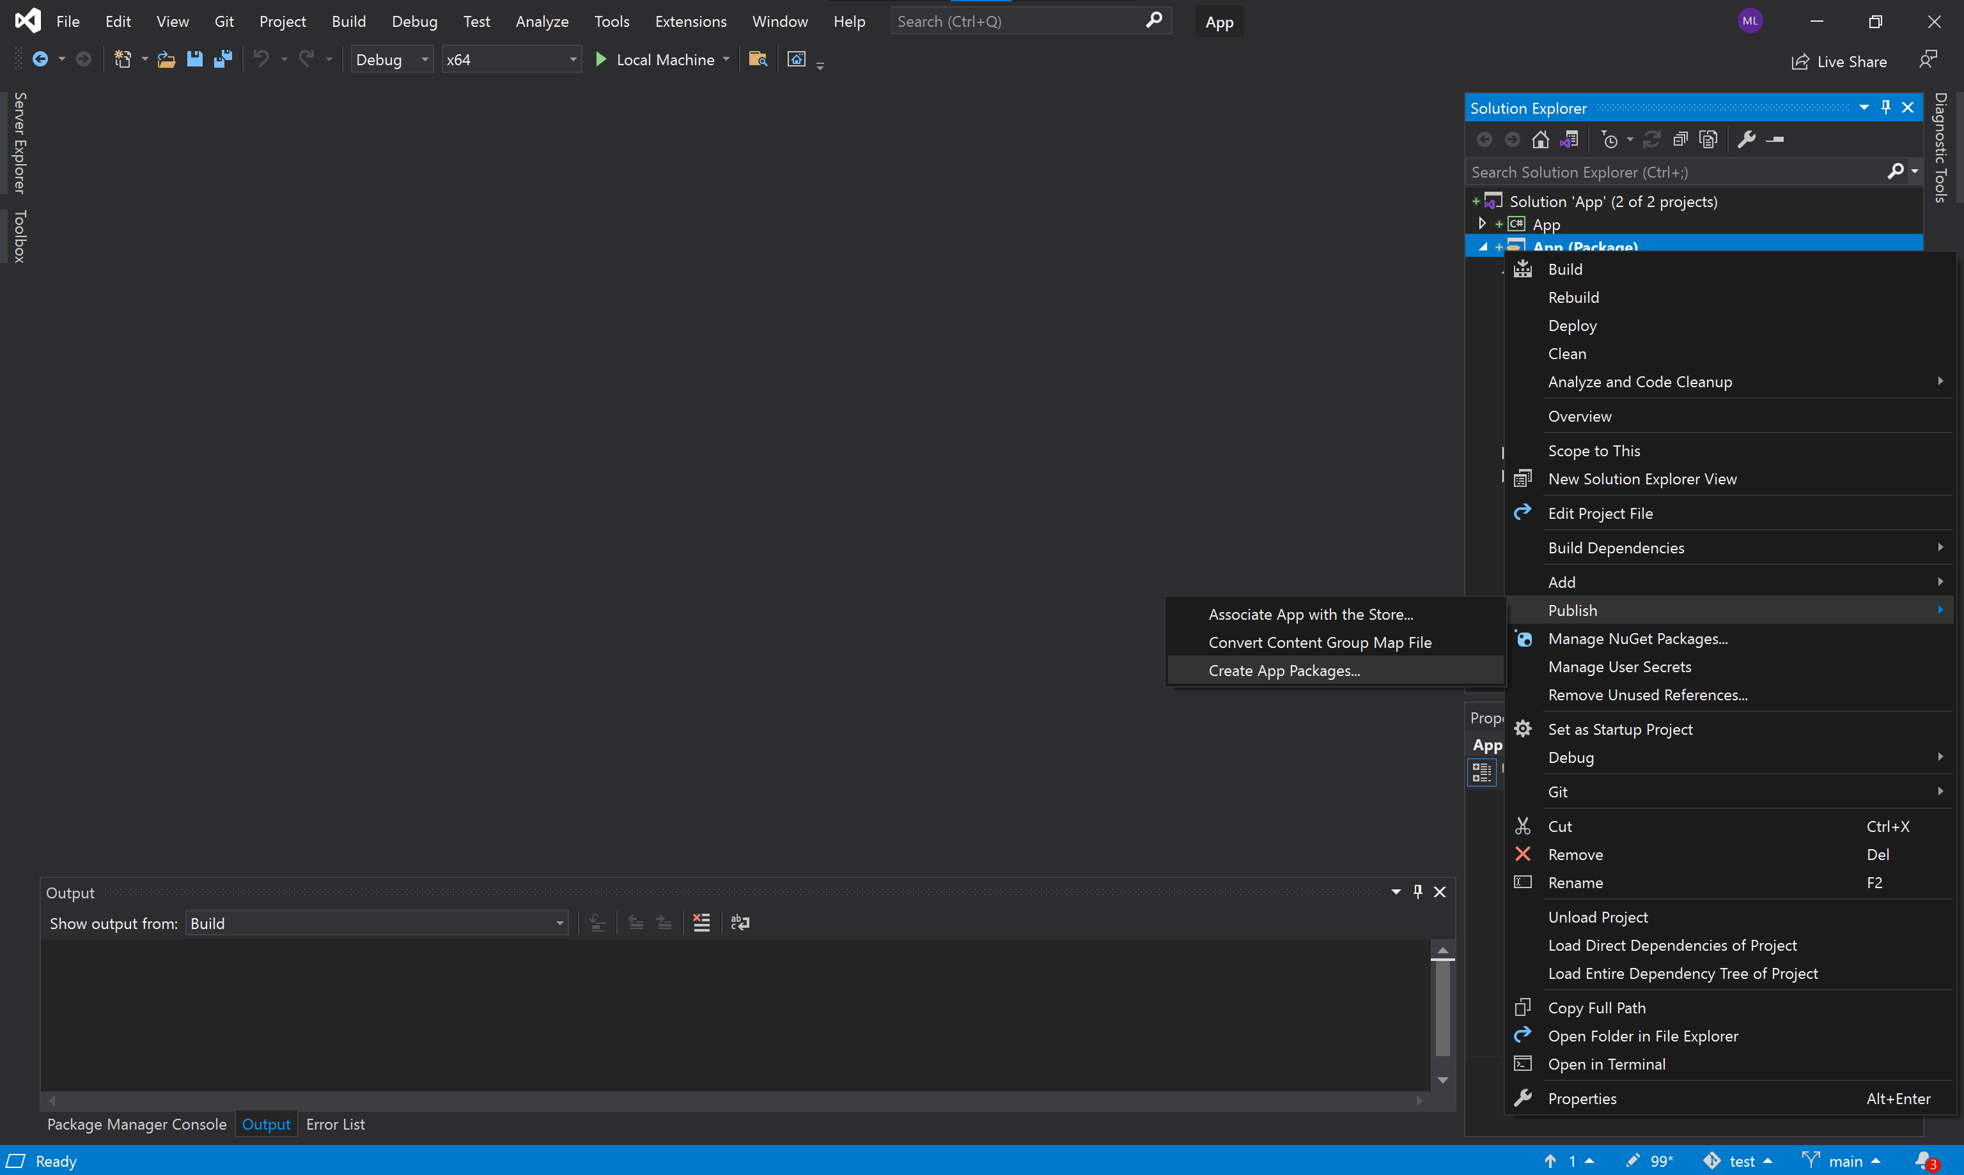1964x1175 pixels.
Task: Open the Toolbox side tab
Action: pyautogui.click(x=20, y=236)
